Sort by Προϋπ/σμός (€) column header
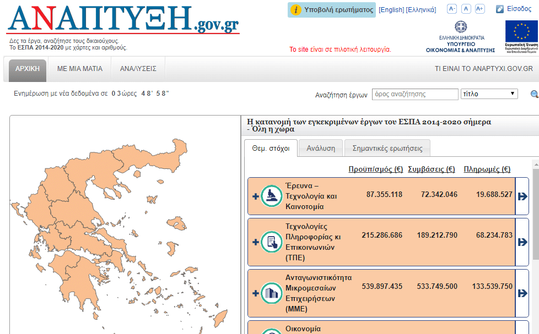The height and width of the screenshot is (334, 539). click(376, 169)
